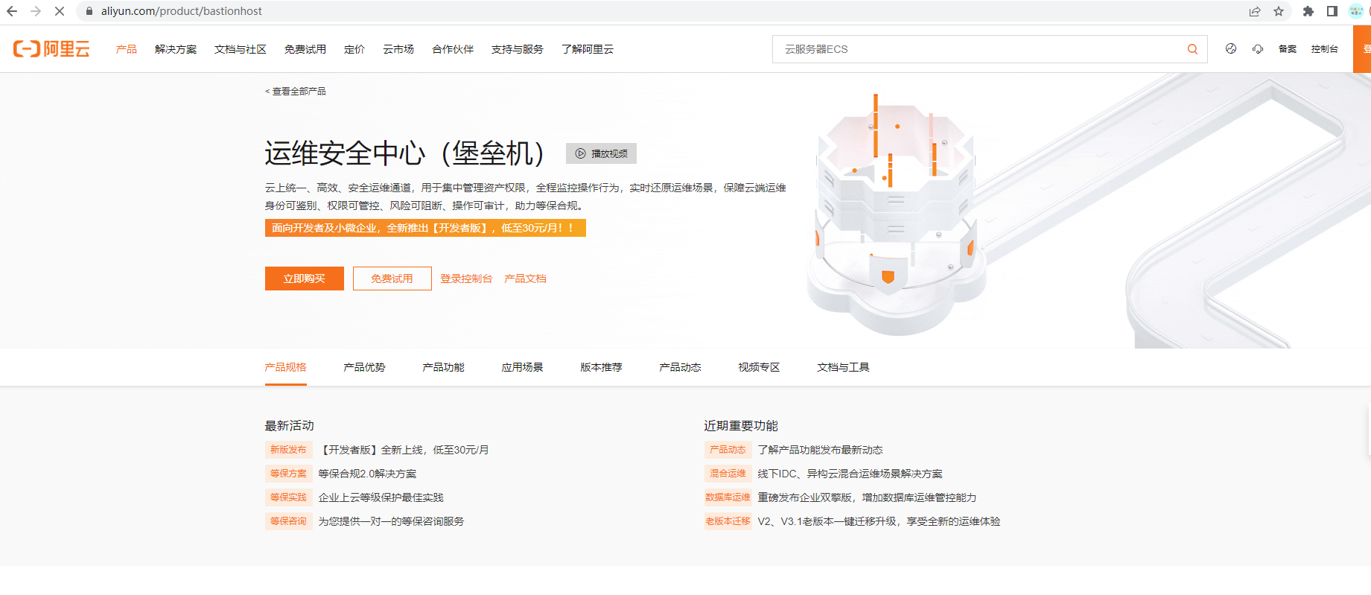Open the 免费试用 nav item
Screen dimensions: 1371x595
tap(305, 49)
